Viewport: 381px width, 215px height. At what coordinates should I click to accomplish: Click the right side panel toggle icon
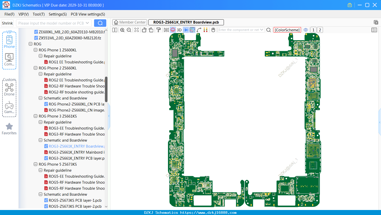click(374, 30)
